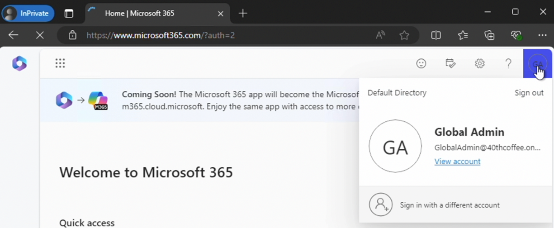Click the Microsoft 365 icon in banner

coord(64,100)
